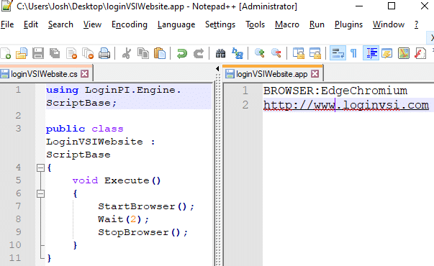Close the loginVSIWebsite.cs tab

coord(85,74)
